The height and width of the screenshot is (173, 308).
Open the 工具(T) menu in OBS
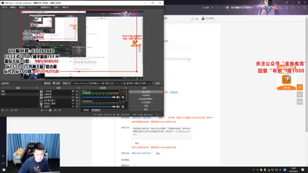(x=56, y=7)
